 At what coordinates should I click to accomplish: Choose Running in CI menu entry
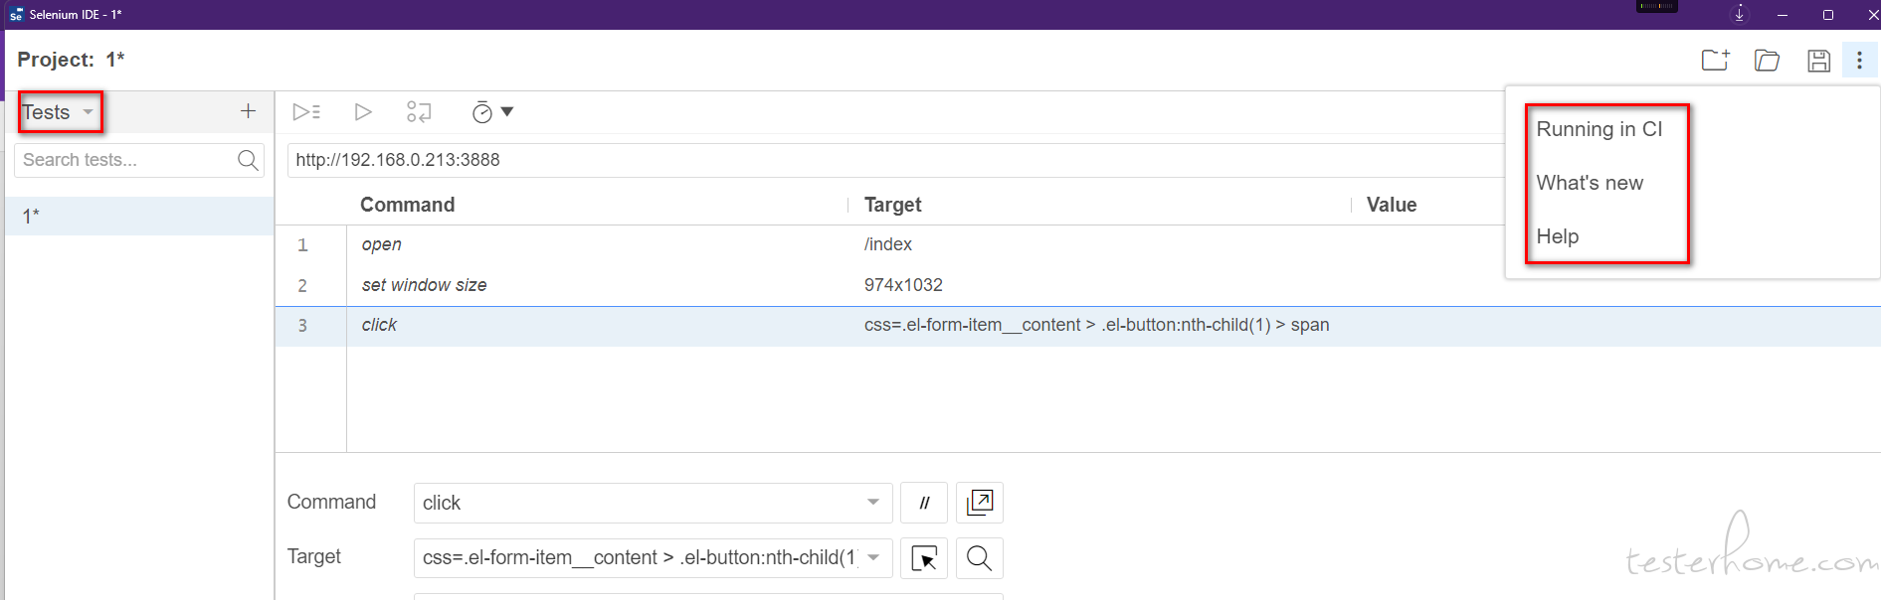(1599, 129)
